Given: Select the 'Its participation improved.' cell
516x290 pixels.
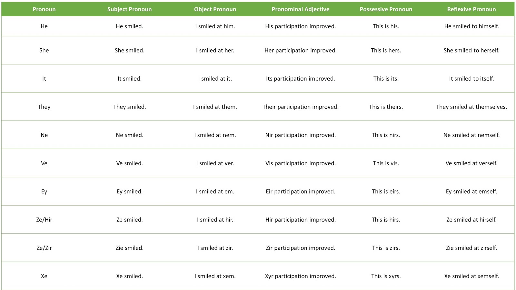Looking at the screenshot, I should click(301, 79).
